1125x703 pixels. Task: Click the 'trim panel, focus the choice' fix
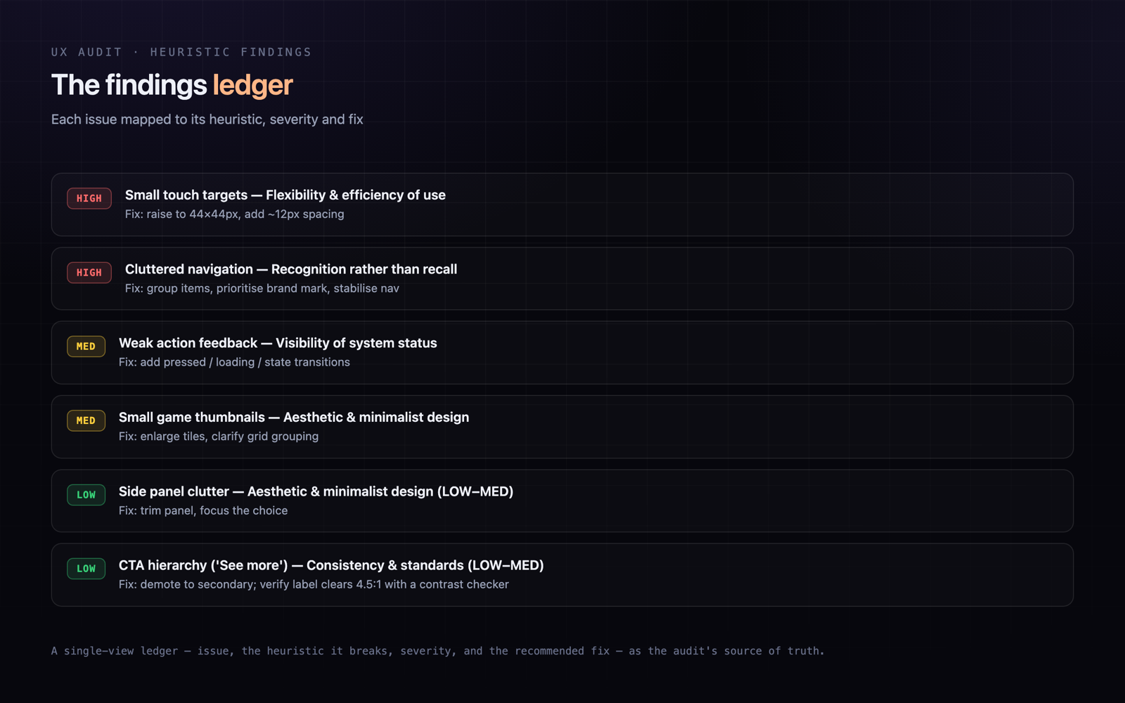[x=203, y=510]
